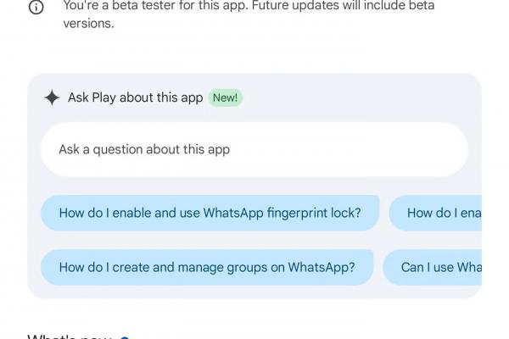Click the blue dot next to What's new
This screenshot has height=339, width=509.
click(125, 337)
